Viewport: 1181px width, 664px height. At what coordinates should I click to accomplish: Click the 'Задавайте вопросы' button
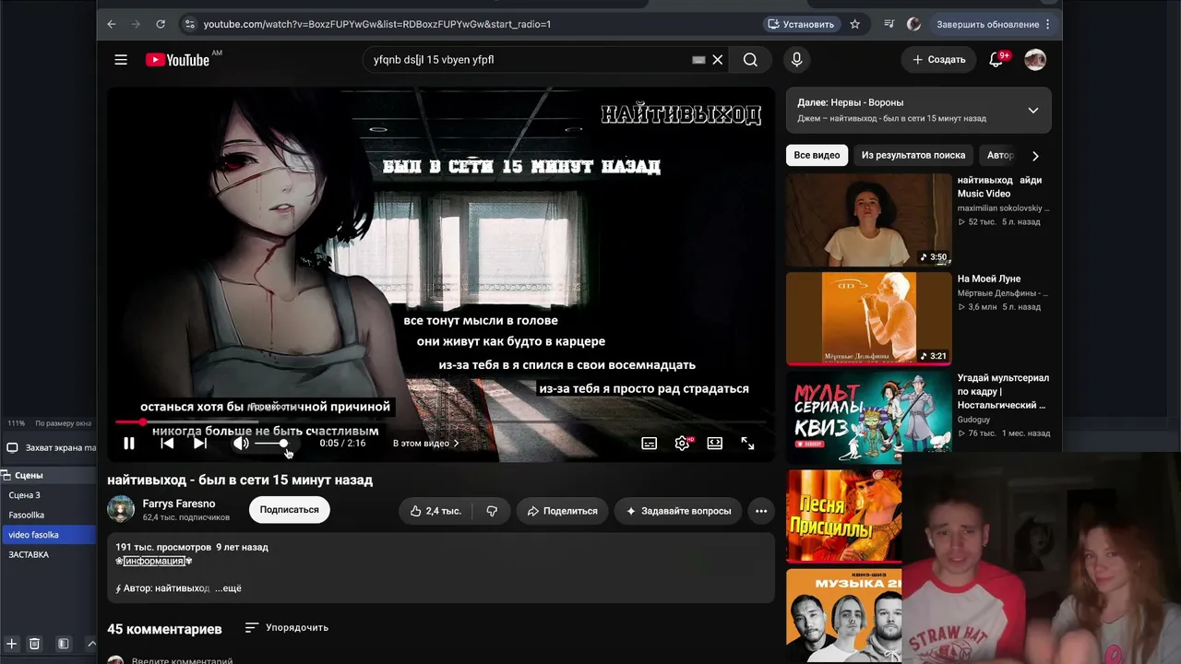point(678,511)
